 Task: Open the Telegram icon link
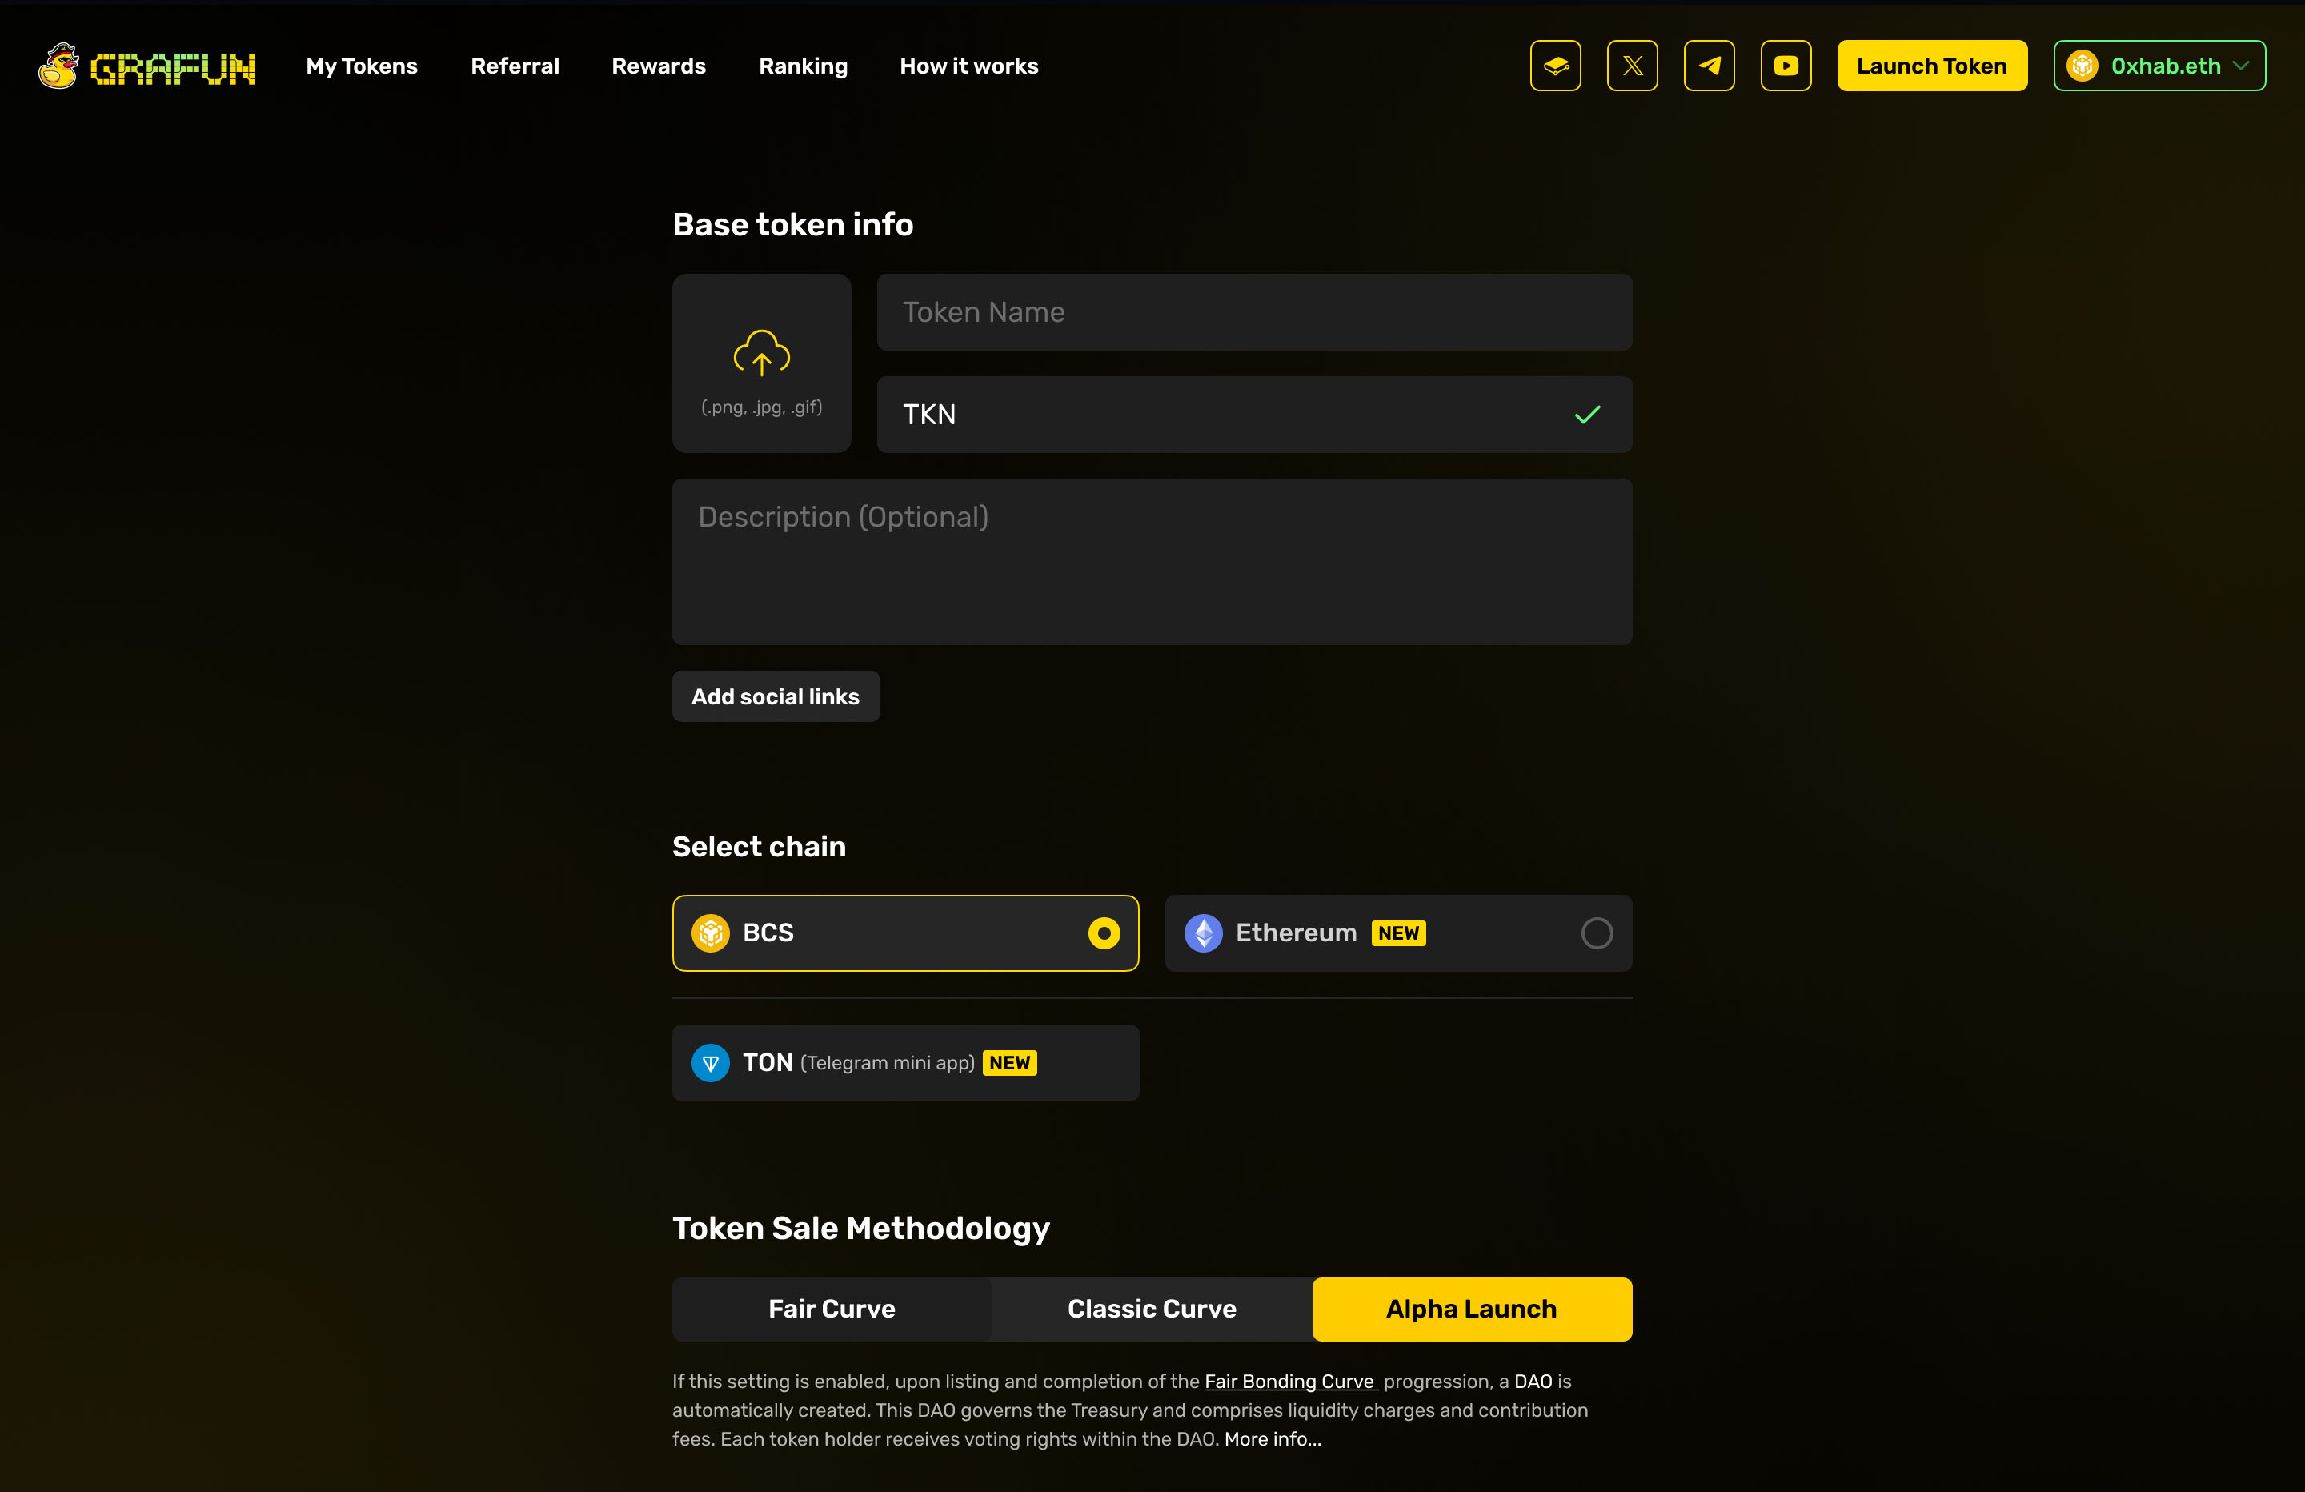(x=1709, y=66)
